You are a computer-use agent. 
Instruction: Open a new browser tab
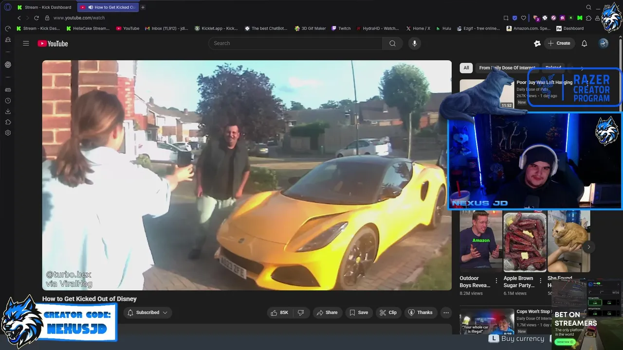[x=143, y=7]
